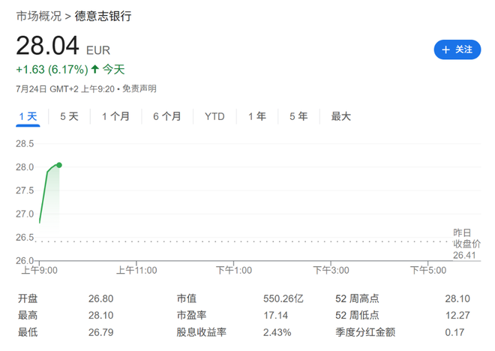The image size is (495, 351).
Task: Switch to the 6 个月 tab
Action: click(167, 116)
